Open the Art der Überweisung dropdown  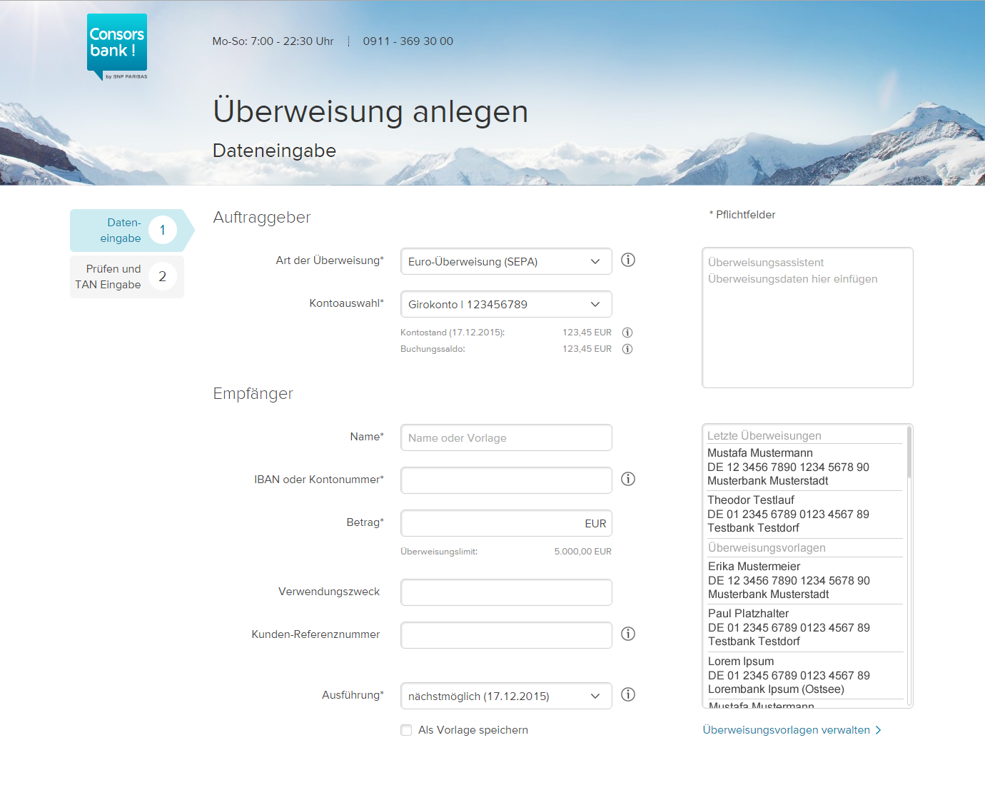[x=506, y=261]
